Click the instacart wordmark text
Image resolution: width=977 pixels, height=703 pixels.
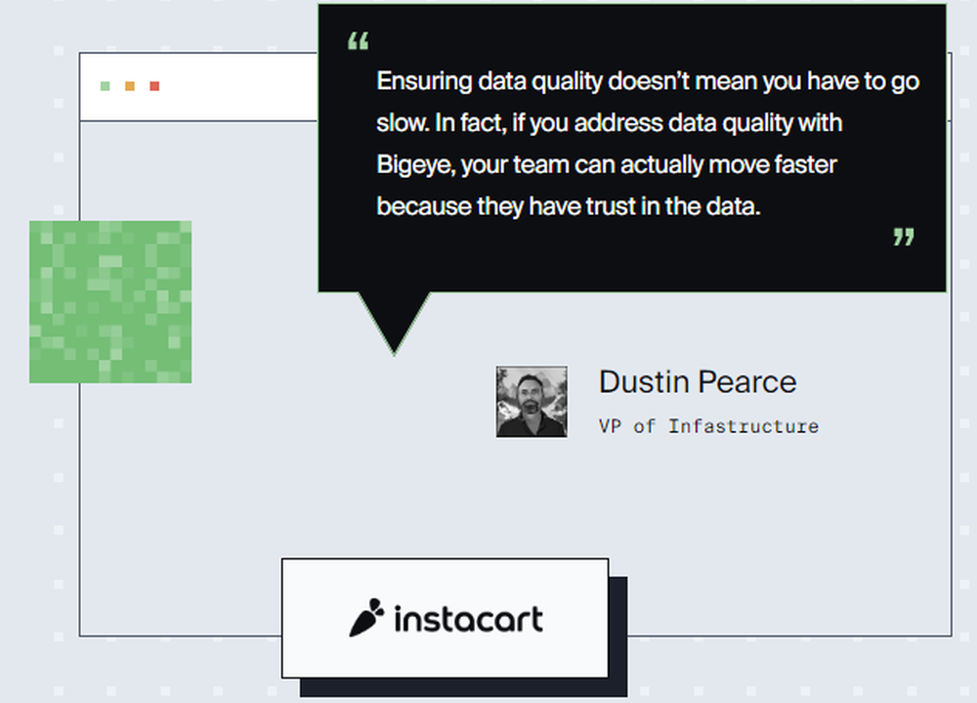[469, 620]
